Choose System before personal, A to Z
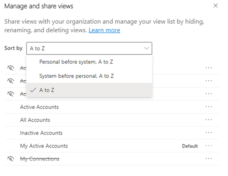This screenshot has height=176, width=228. click(x=76, y=76)
